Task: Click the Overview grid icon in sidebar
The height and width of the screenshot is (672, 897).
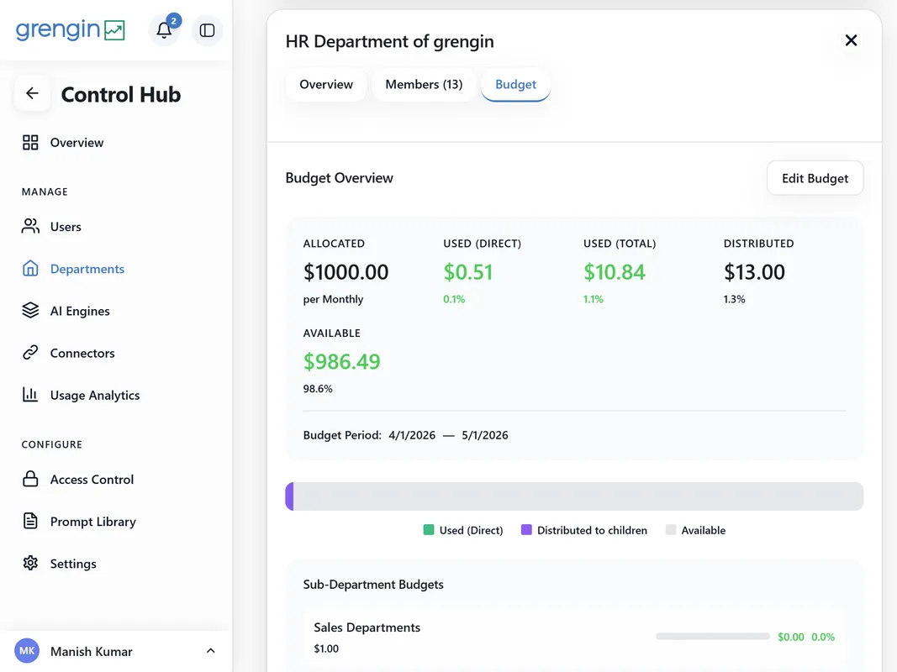Action: [30, 142]
